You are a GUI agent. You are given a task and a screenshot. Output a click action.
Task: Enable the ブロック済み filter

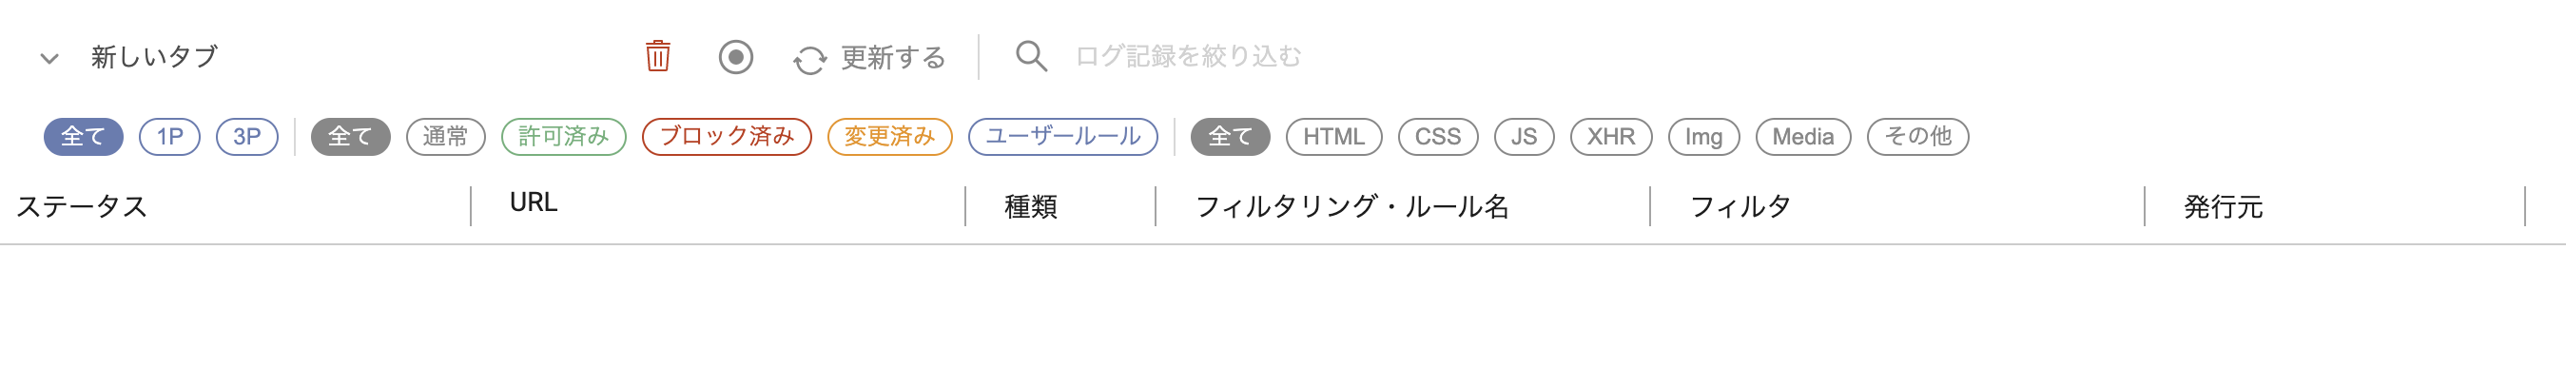point(728,136)
